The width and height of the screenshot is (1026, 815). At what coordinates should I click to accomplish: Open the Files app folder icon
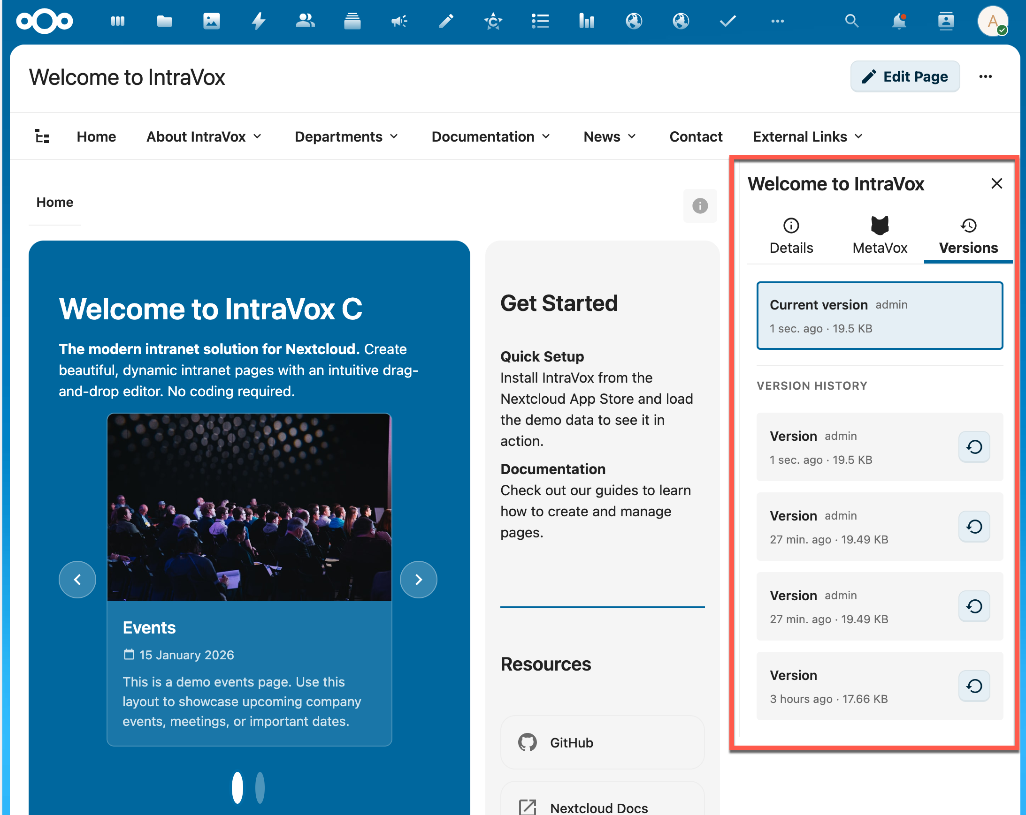click(164, 21)
